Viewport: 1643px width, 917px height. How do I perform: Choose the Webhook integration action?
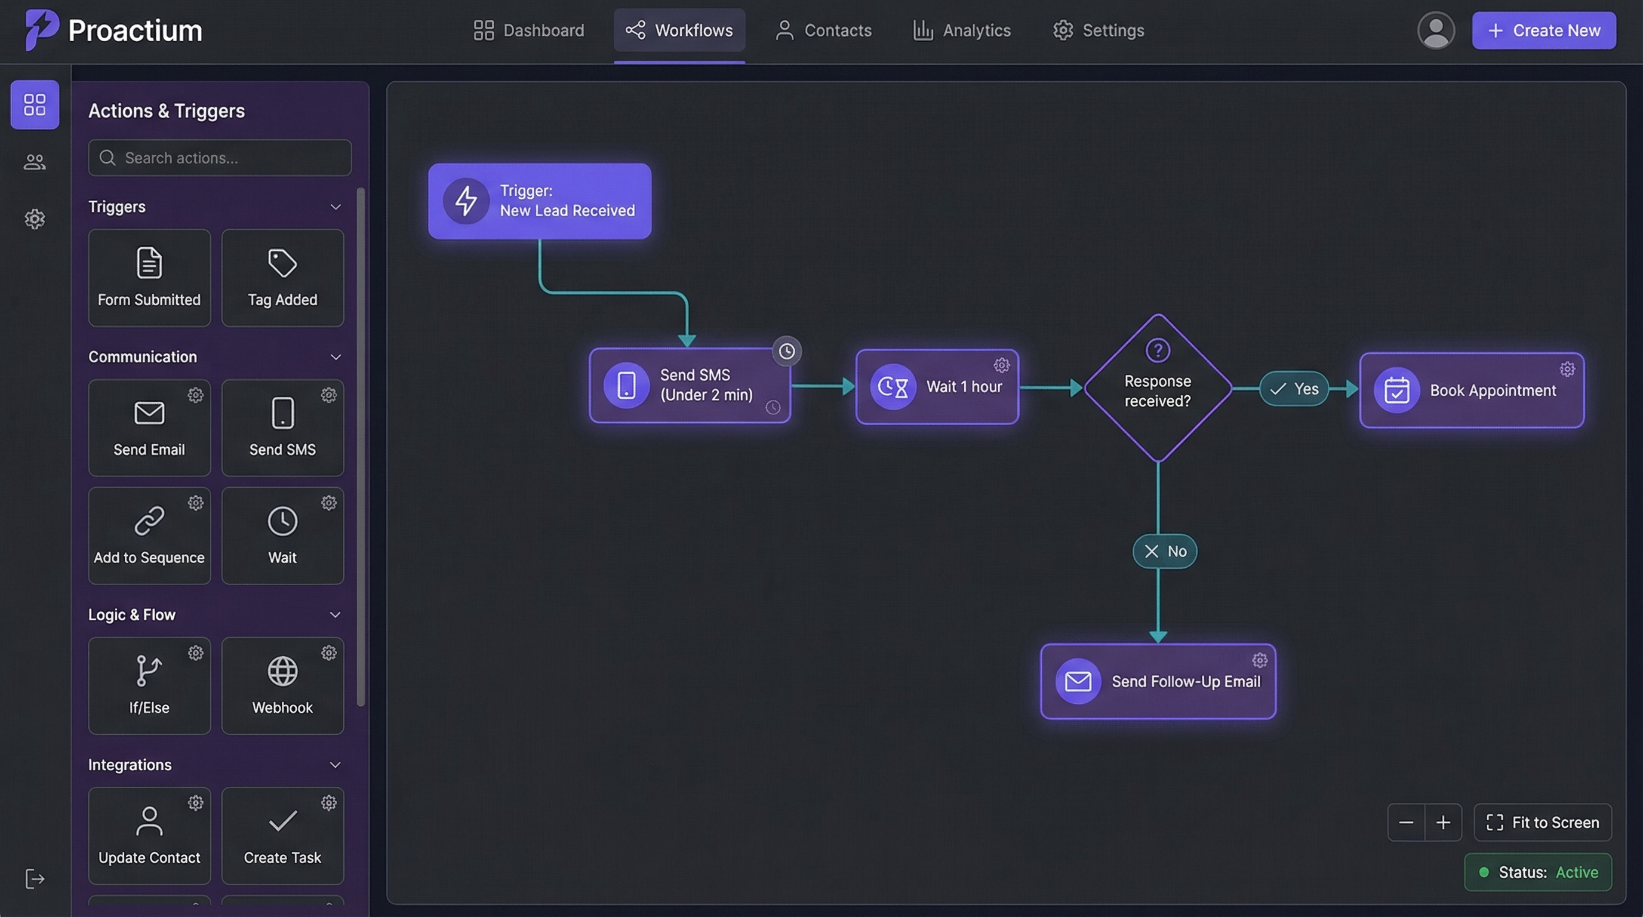(x=282, y=685)
